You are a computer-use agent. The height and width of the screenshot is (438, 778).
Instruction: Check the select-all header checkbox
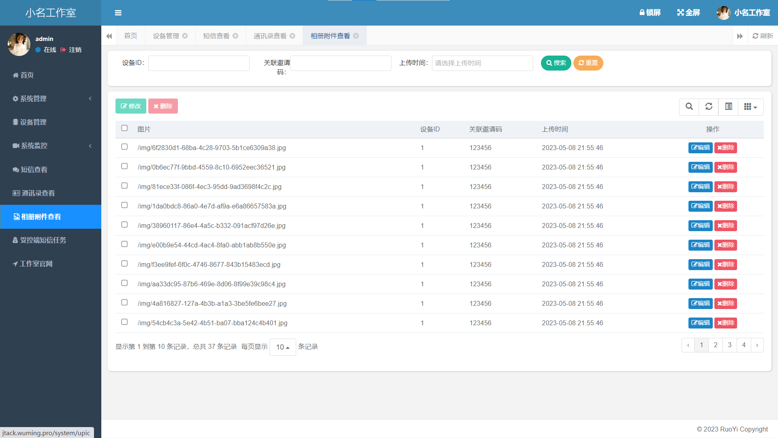[x=124, y=128]
